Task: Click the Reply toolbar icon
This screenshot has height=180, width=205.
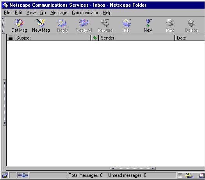Action: [x=62, y=23]
